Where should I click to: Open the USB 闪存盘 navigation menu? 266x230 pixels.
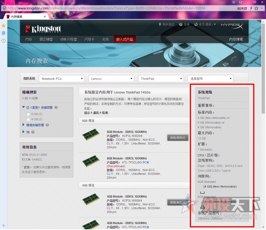click(x=69, y=39)
